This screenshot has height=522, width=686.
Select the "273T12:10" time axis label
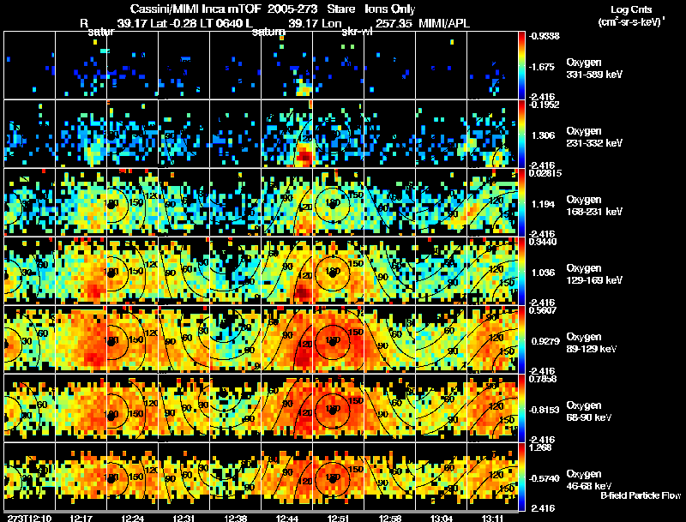[29, 518]
